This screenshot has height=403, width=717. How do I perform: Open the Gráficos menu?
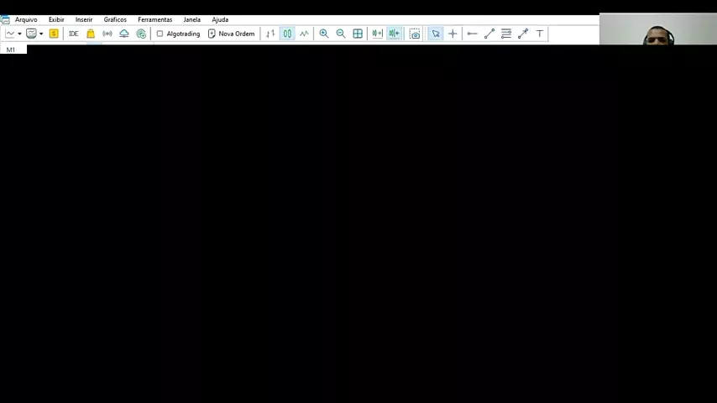115,19
